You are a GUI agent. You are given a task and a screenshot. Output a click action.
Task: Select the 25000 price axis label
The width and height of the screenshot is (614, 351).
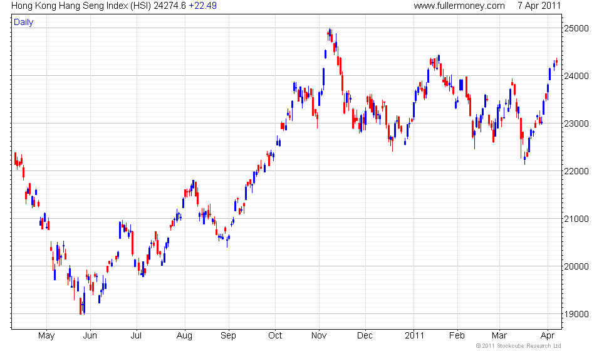(x=576, y=29)
